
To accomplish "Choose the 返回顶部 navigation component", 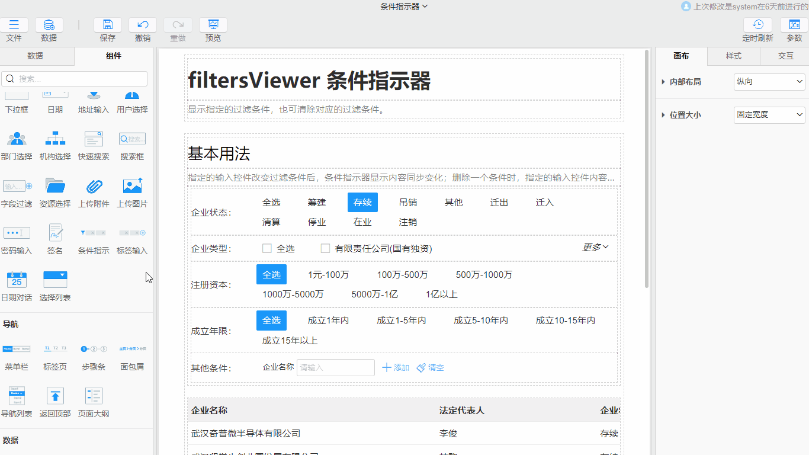I will pyautogui.click(x=55, y=396).
